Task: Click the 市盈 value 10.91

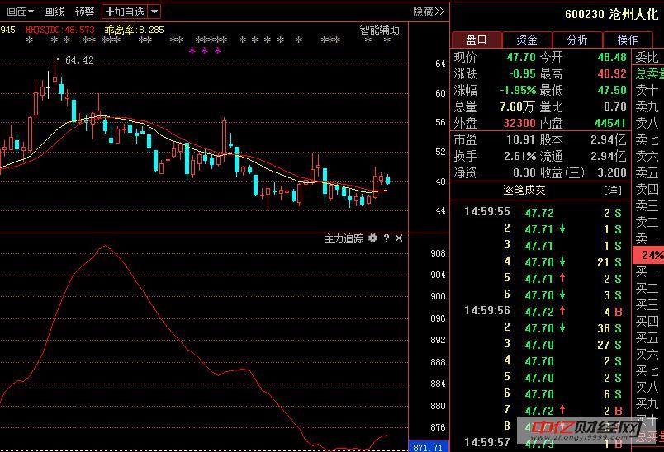Action: (521, 139)
